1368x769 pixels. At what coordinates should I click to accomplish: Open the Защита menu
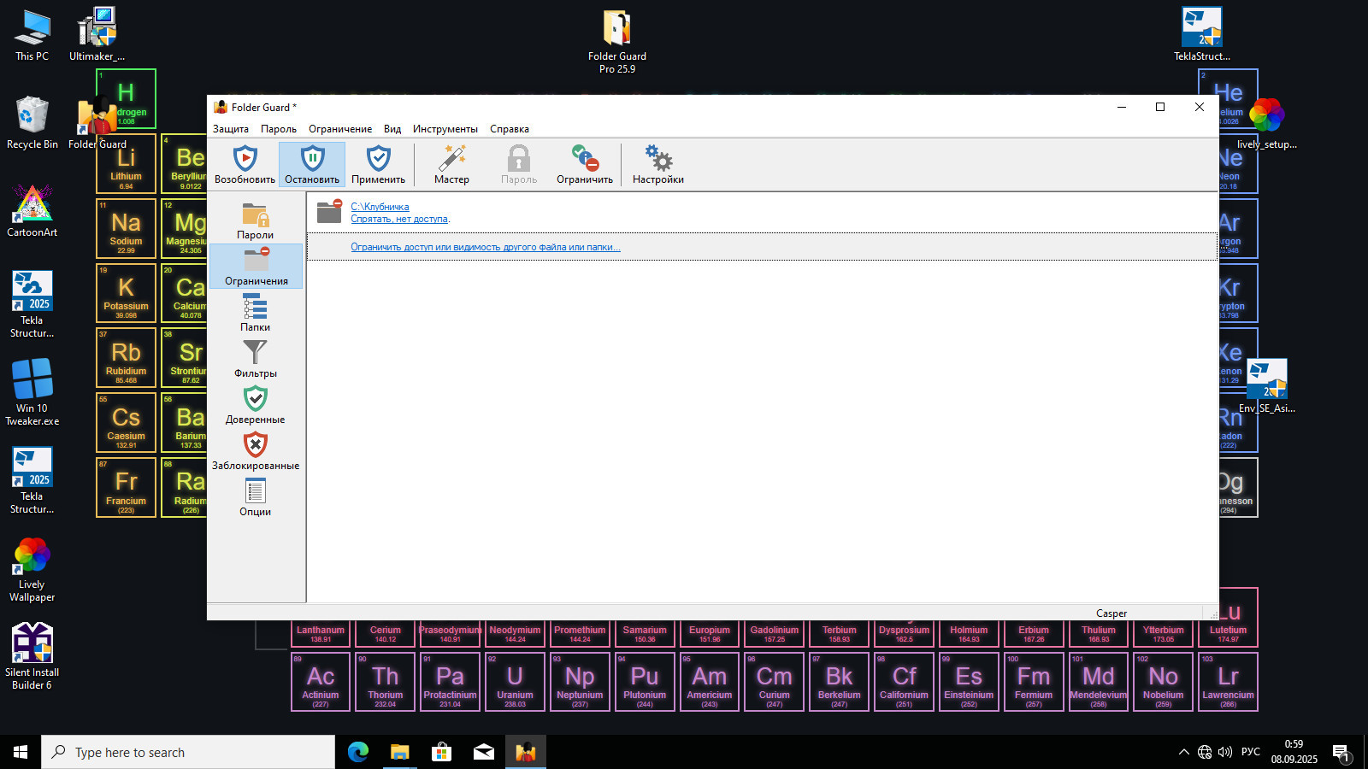click(x=231, y=129)
